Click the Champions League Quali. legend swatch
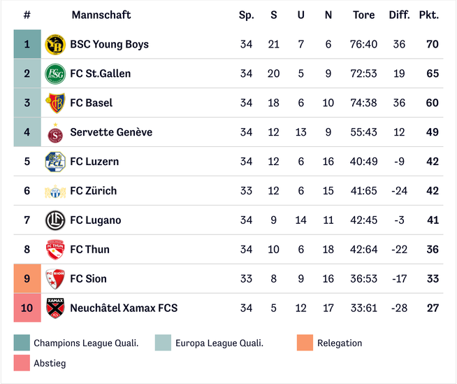Viewport: 457px width, 384px height. (x=22, y=343)
